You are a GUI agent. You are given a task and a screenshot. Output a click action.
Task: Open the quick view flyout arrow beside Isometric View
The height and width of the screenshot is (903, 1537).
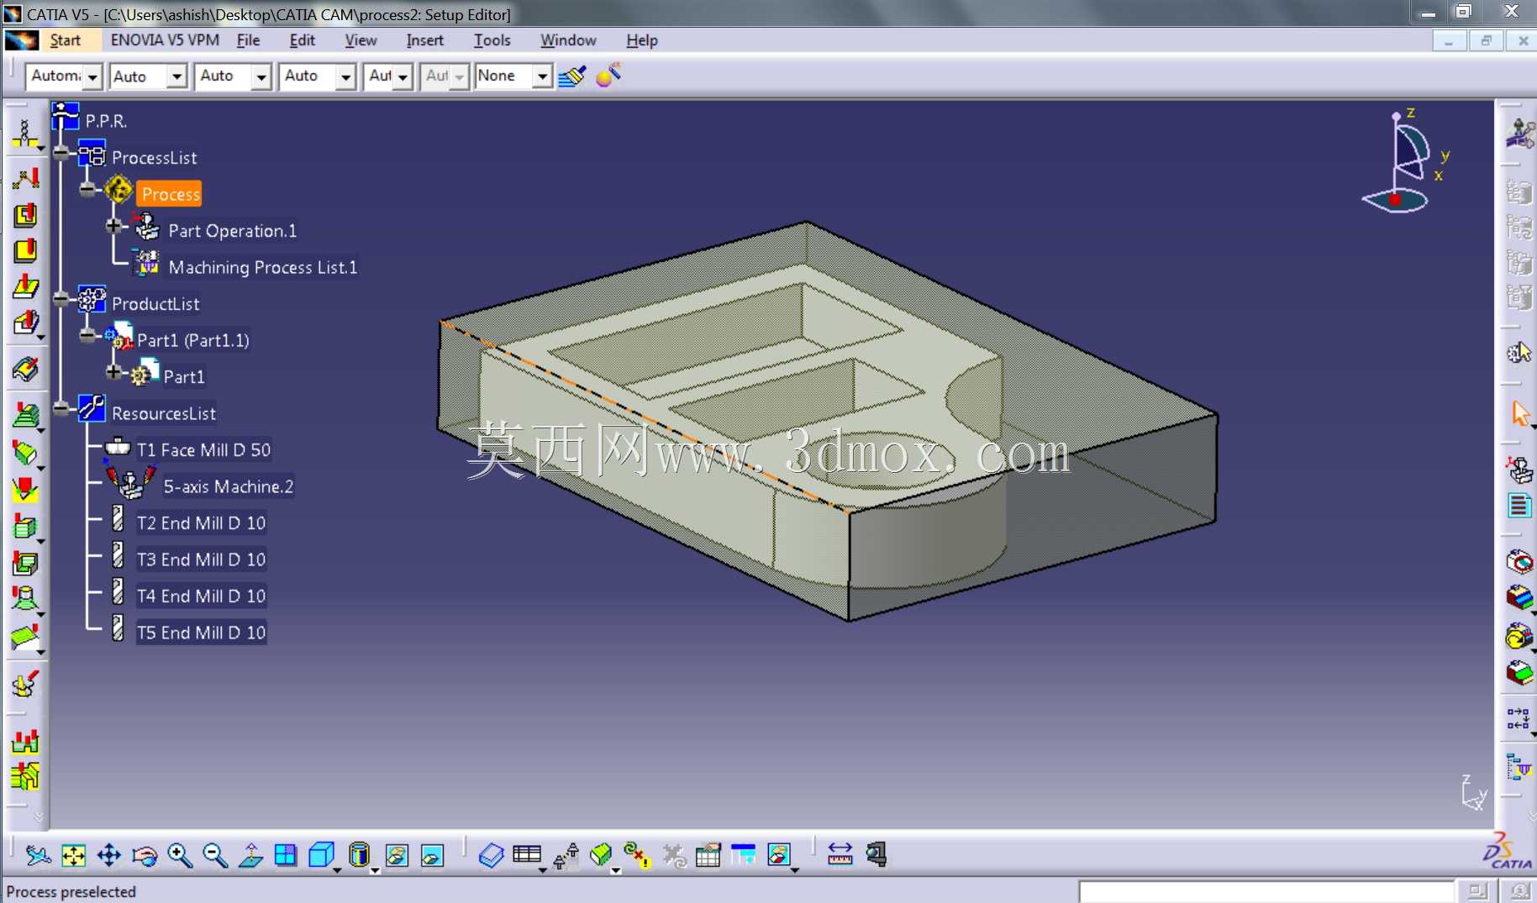(337, 869)
